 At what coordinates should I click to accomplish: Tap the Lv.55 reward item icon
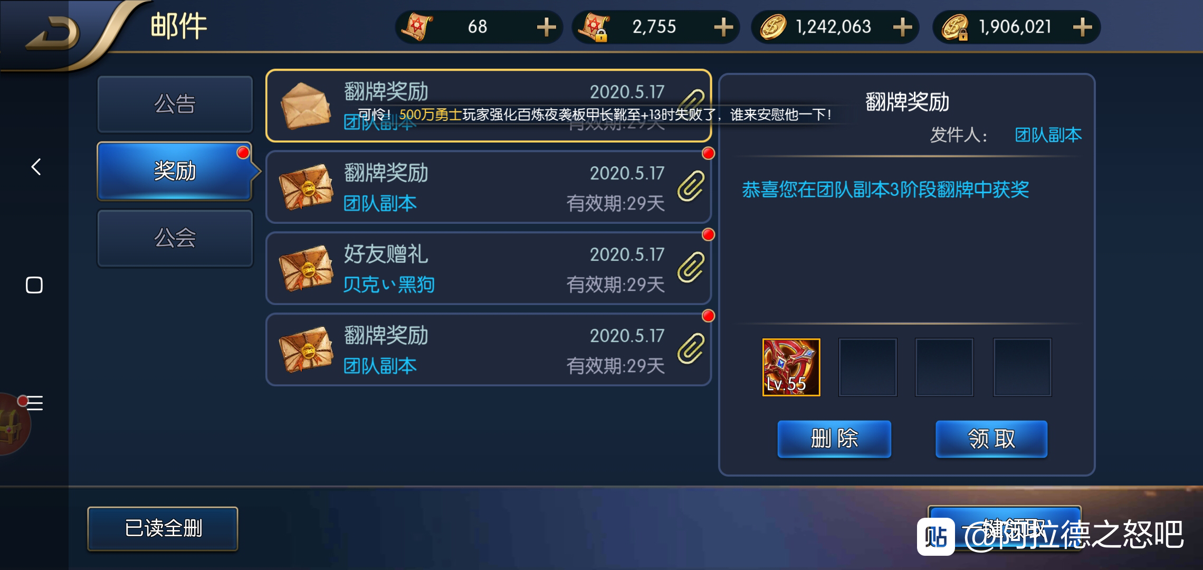(x=791, y=367)
